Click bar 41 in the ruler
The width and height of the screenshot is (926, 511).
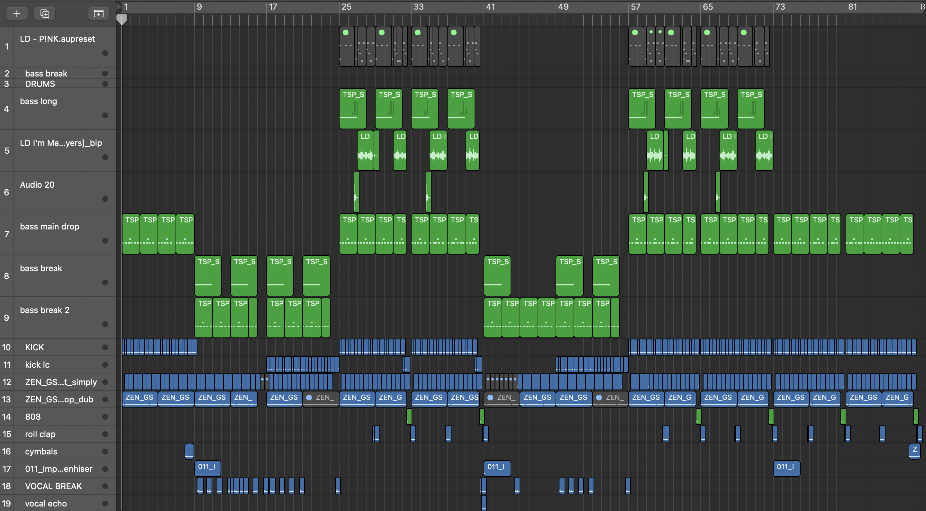[490, 7]
